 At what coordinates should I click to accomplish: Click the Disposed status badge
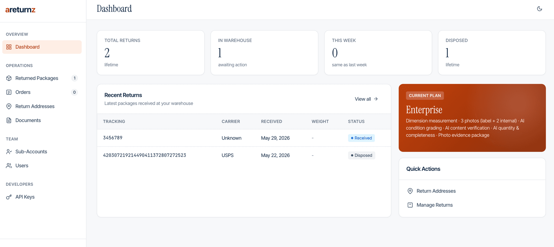click(x=362, y=155)
